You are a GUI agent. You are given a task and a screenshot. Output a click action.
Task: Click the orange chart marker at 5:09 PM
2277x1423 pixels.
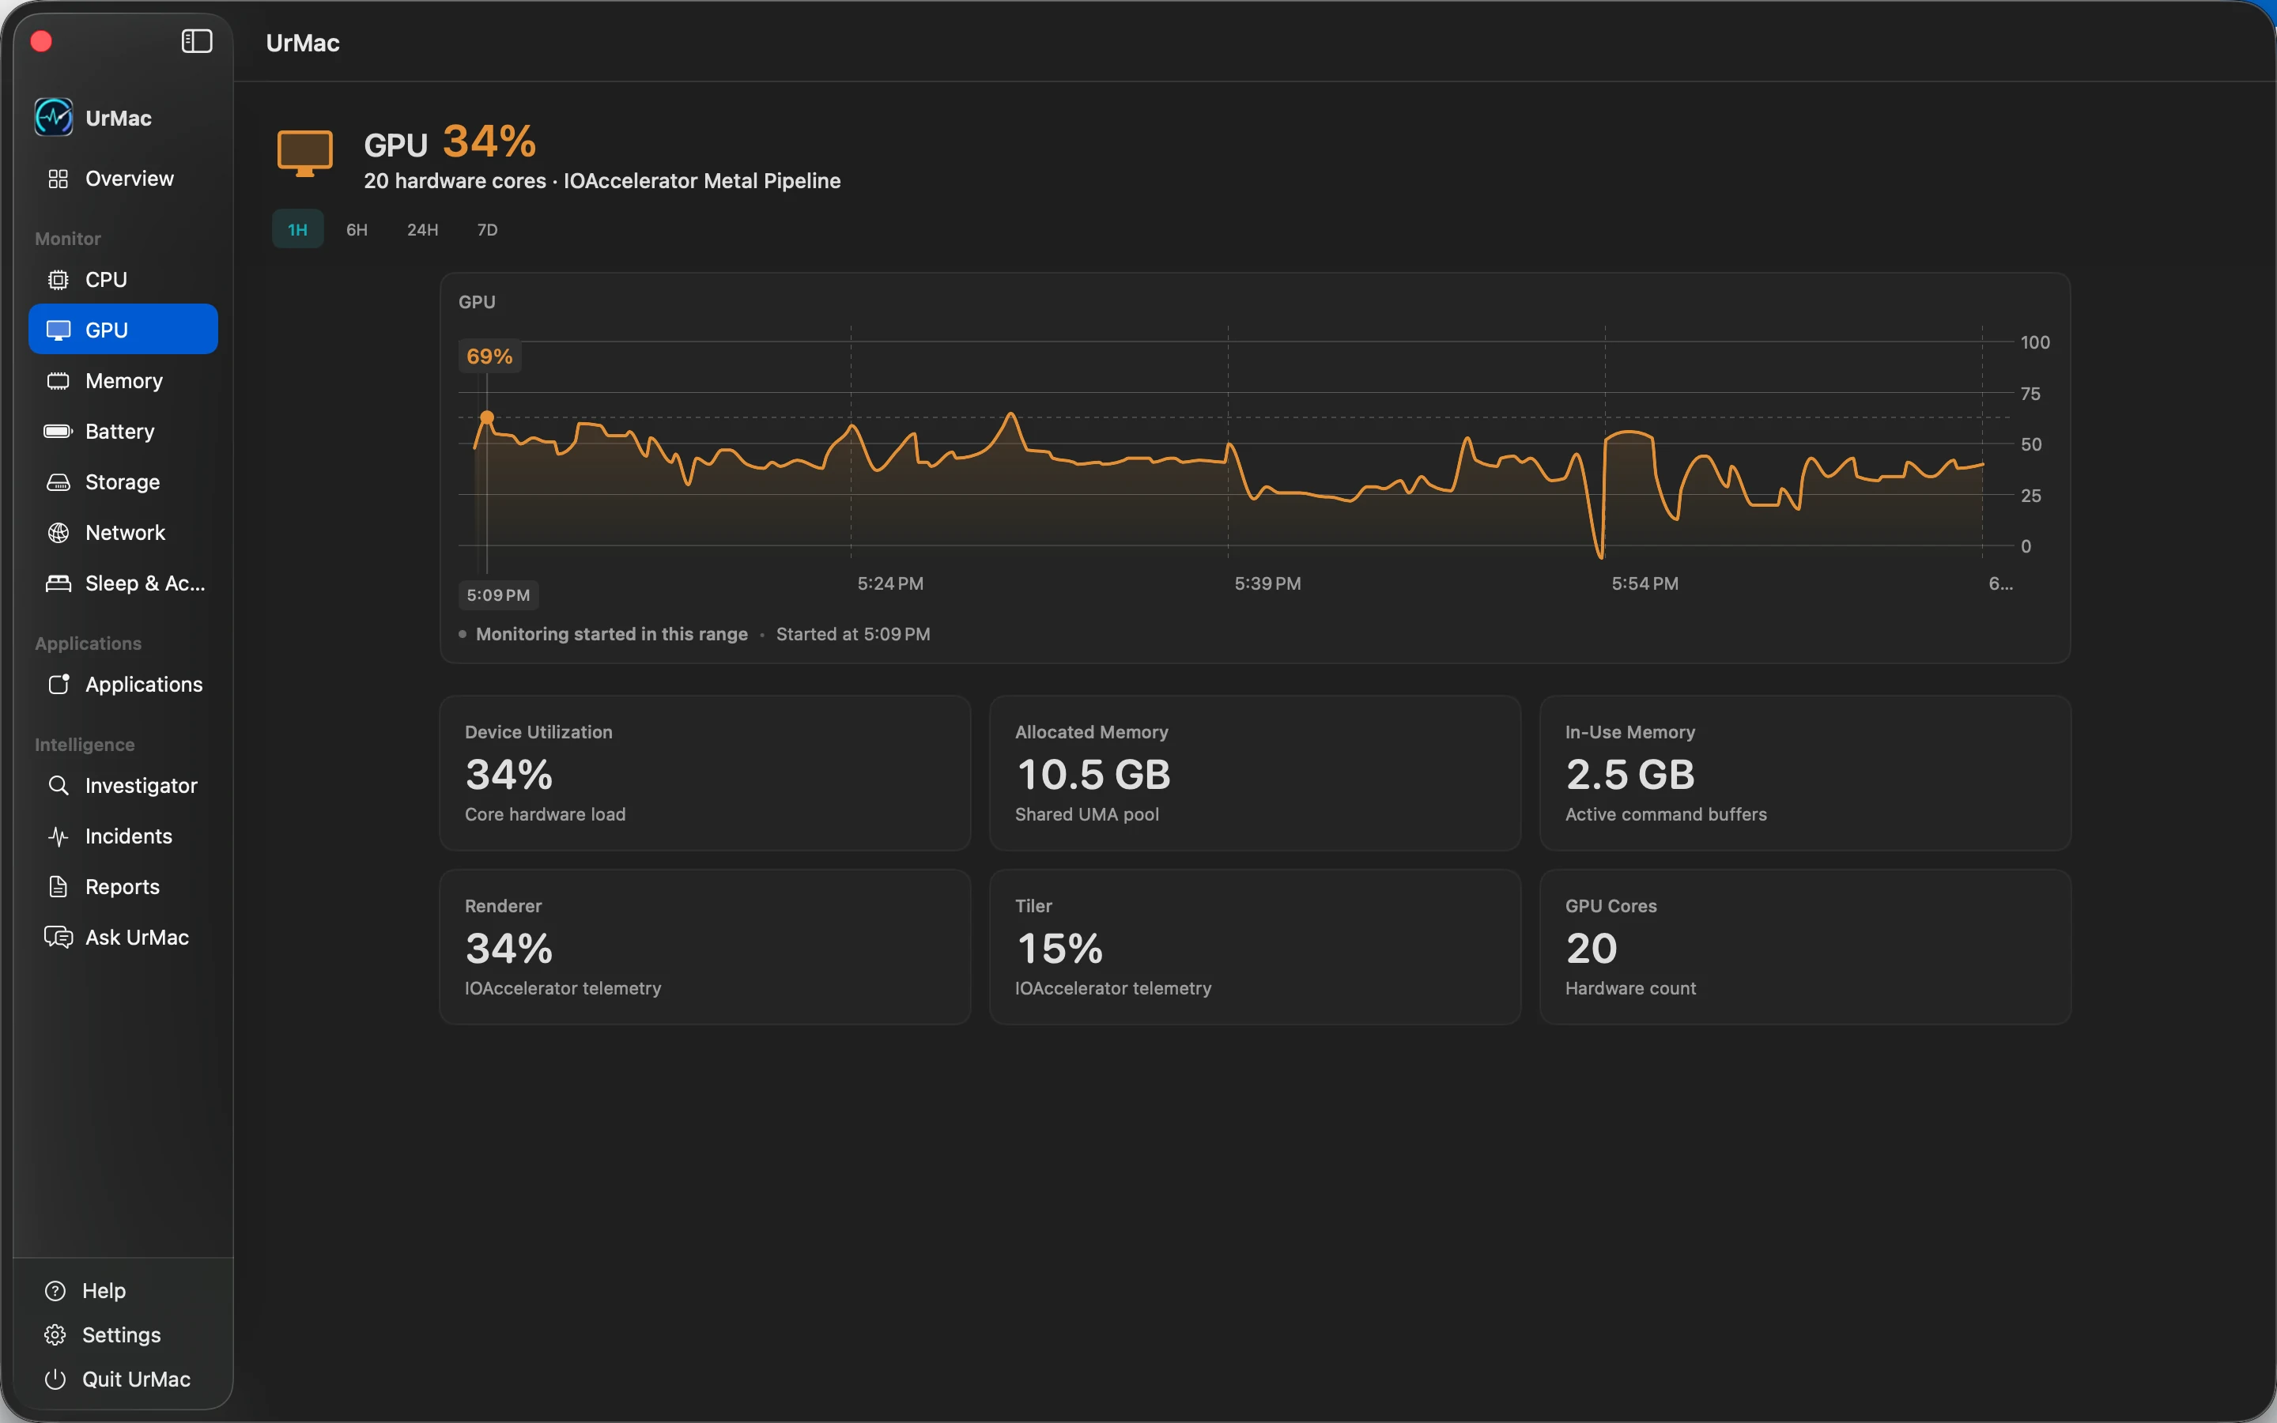pos(486,417)
